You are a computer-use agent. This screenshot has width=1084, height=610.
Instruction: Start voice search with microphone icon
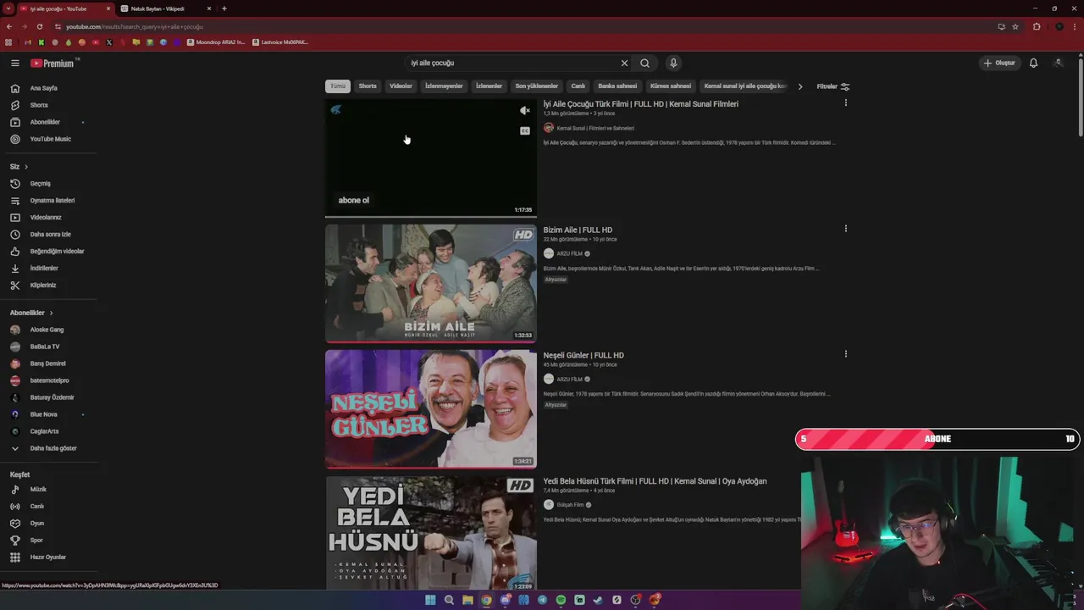673,63
